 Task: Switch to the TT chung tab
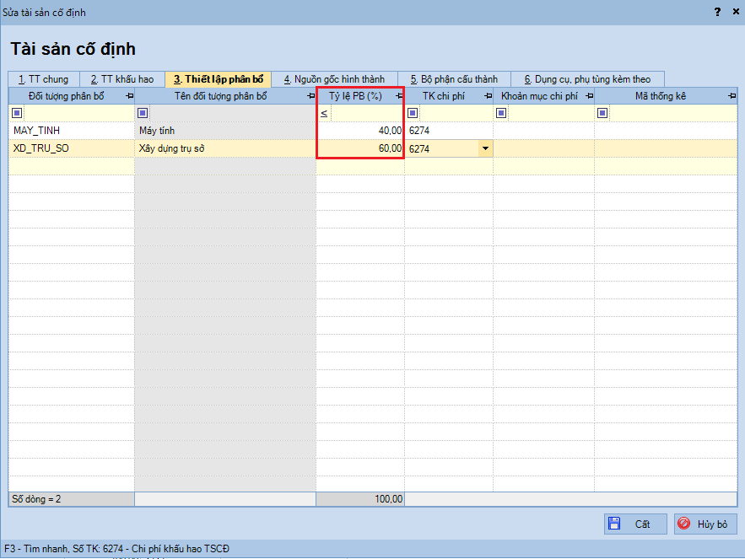tap(44, 79)
